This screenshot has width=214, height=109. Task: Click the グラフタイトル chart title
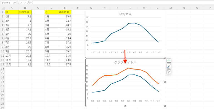coord(125,62)
